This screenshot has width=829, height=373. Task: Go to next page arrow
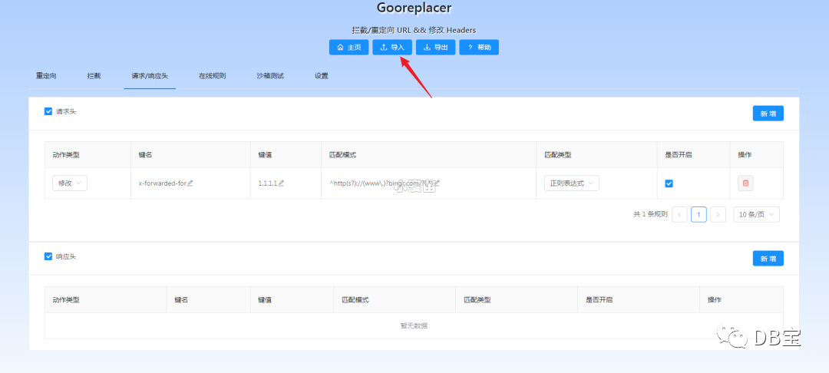tap(718, 214)
